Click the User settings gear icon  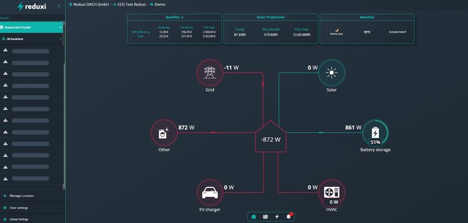(5, 207)
